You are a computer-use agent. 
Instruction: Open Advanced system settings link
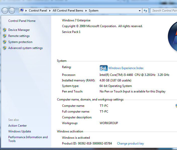pyautogui.click(x=26, y=48)
